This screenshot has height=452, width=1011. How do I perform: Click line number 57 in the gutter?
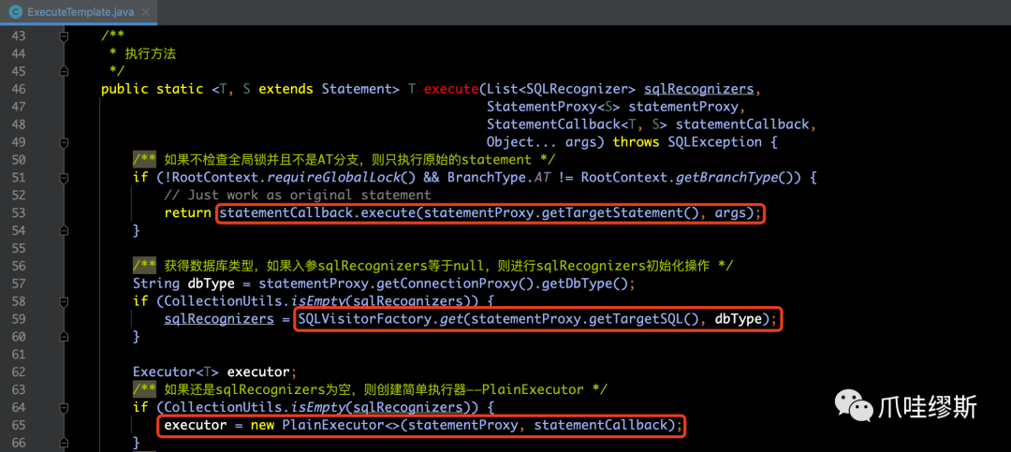[x=19, y=283]
